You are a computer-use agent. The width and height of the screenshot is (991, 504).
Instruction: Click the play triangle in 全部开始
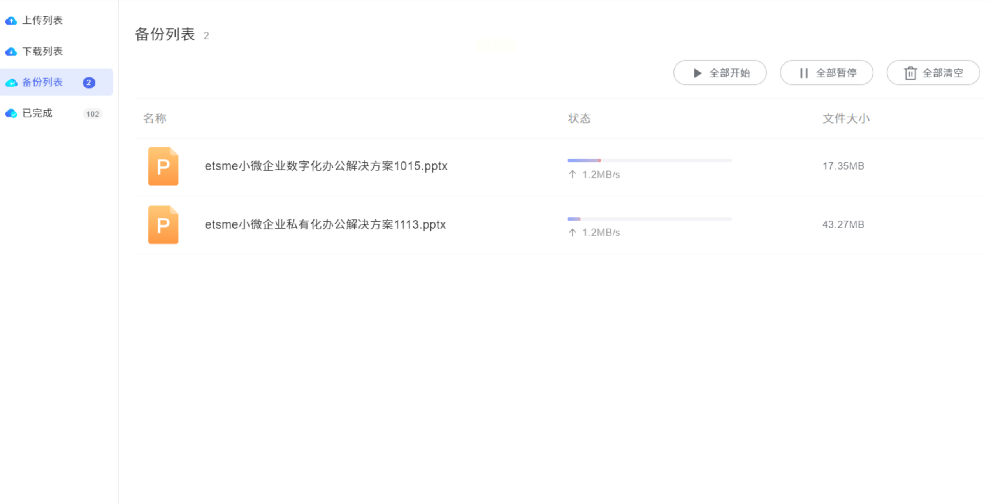click(697, 73)
